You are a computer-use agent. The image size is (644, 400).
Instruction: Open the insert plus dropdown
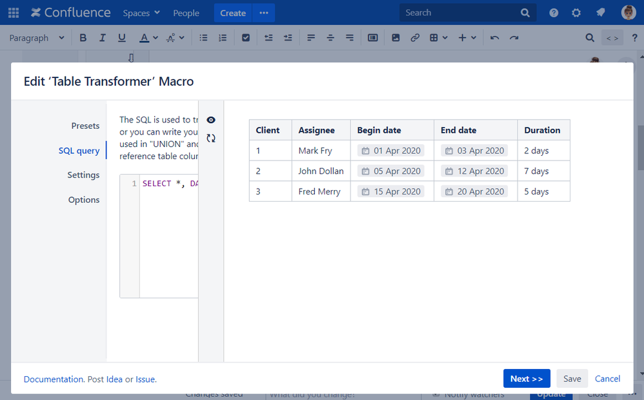coord(467,38)
